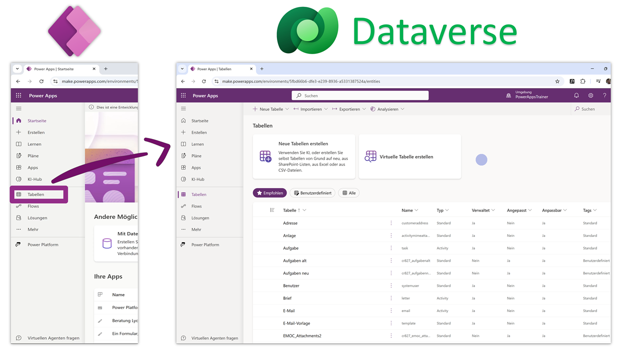This screenshot has height=351, width=624.
Task: Open the settings gear in Power Apps header
Action: click(x=590, y=96)
